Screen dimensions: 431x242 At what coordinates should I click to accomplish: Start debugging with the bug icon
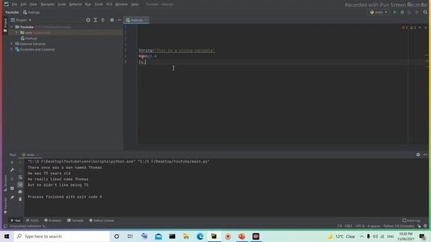[402, 12]
